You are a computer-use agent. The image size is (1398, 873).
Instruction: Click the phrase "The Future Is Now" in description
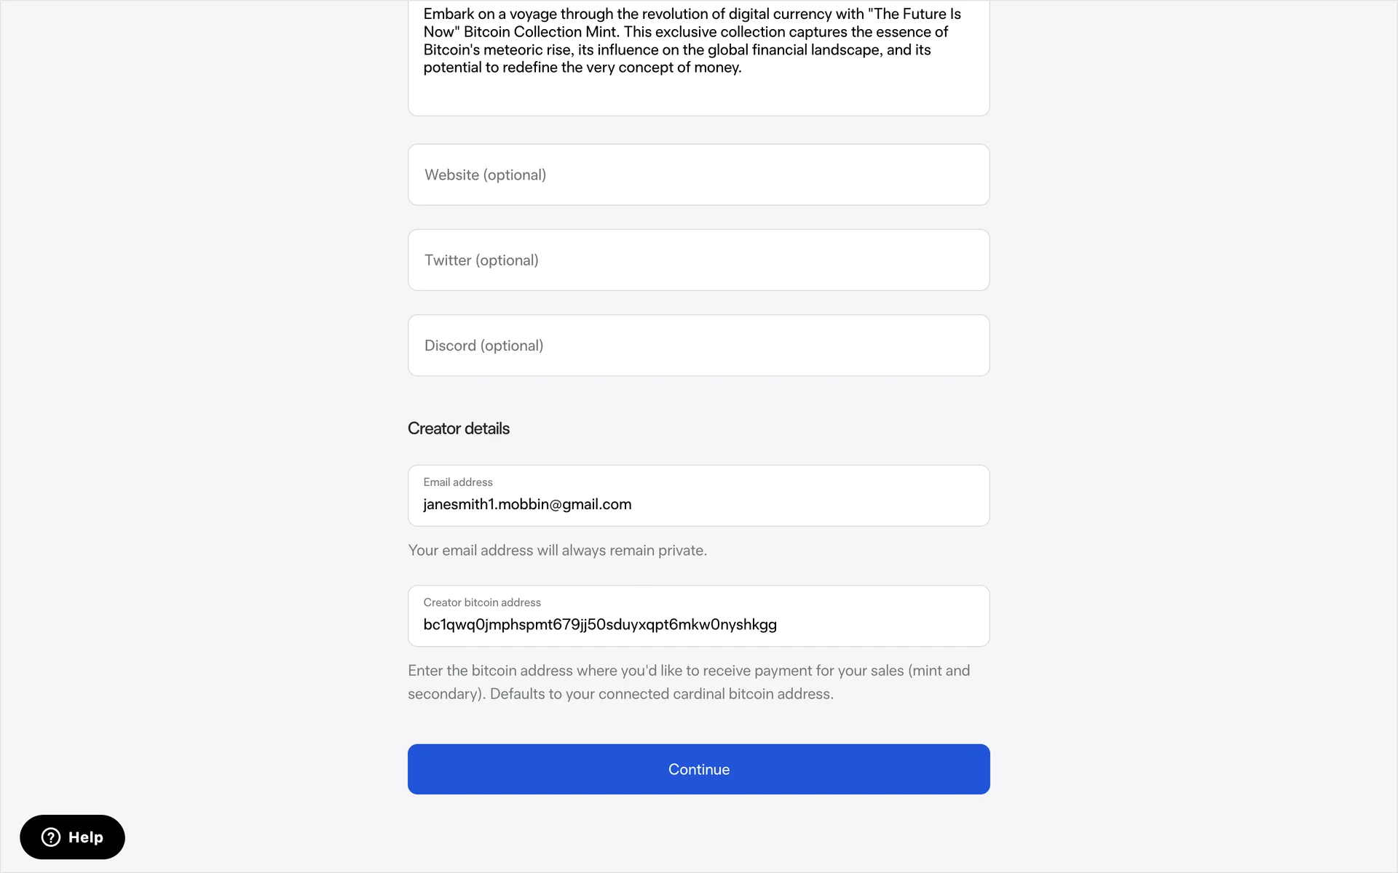[x=917, y=15]
